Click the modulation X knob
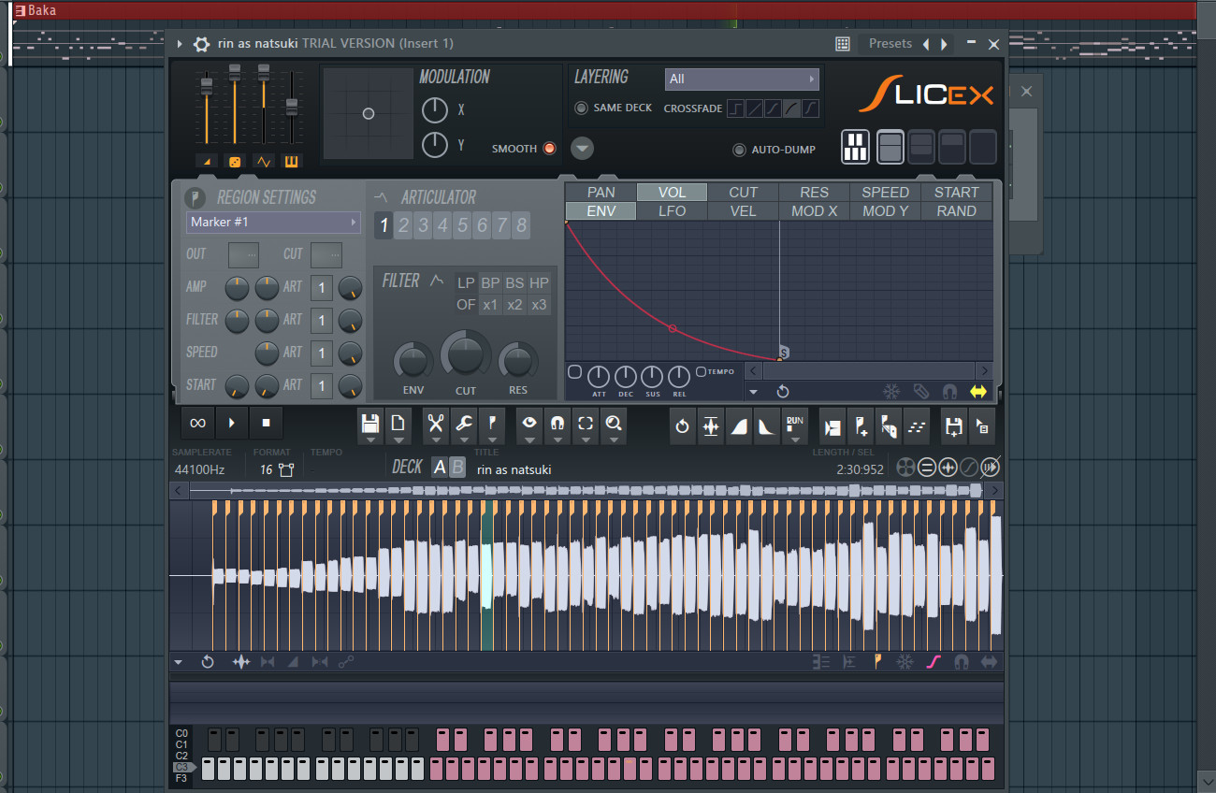The height and width of the screenshot is (793, 1216). tap(435, 110)
